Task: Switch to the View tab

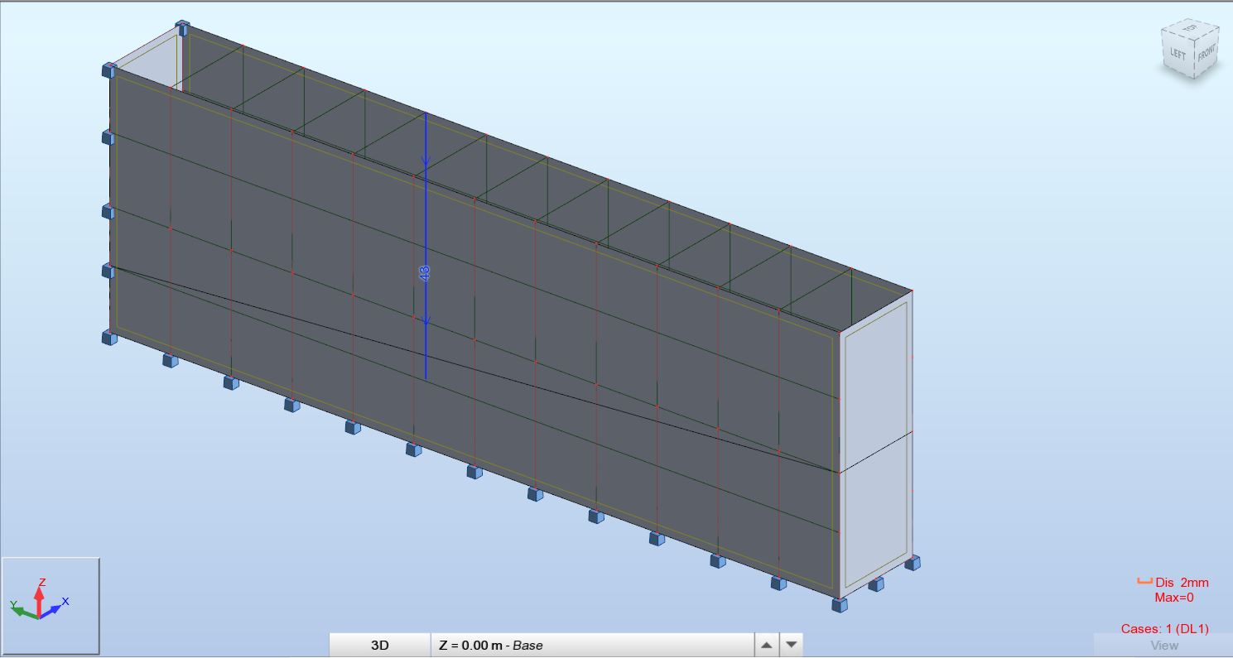Action: tap(1163, 646)
